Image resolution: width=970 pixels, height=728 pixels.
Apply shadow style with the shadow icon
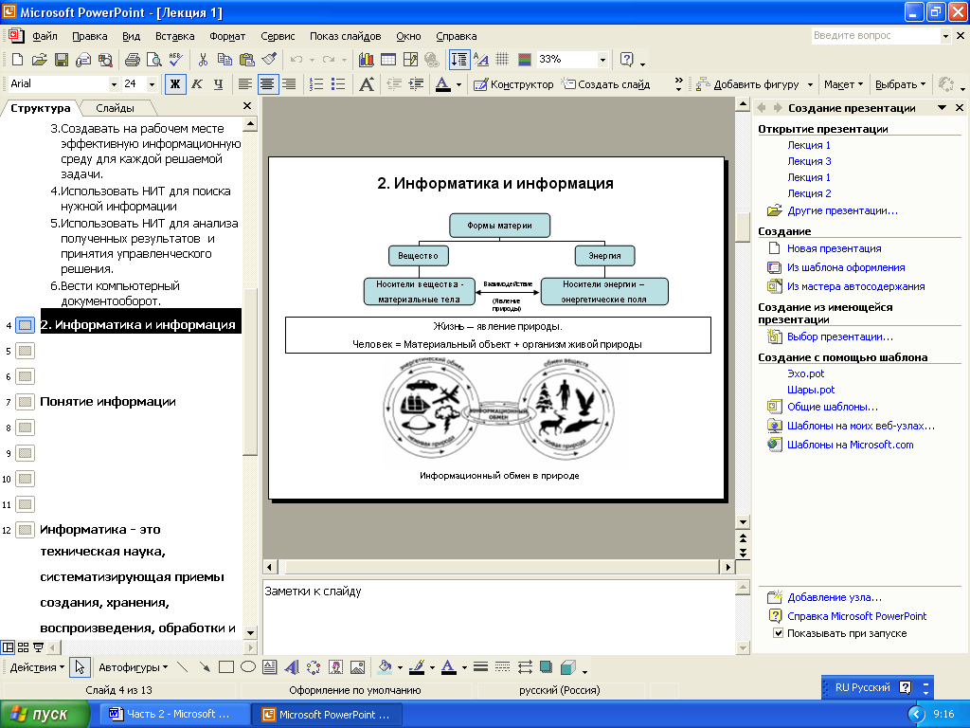[546, 666]
